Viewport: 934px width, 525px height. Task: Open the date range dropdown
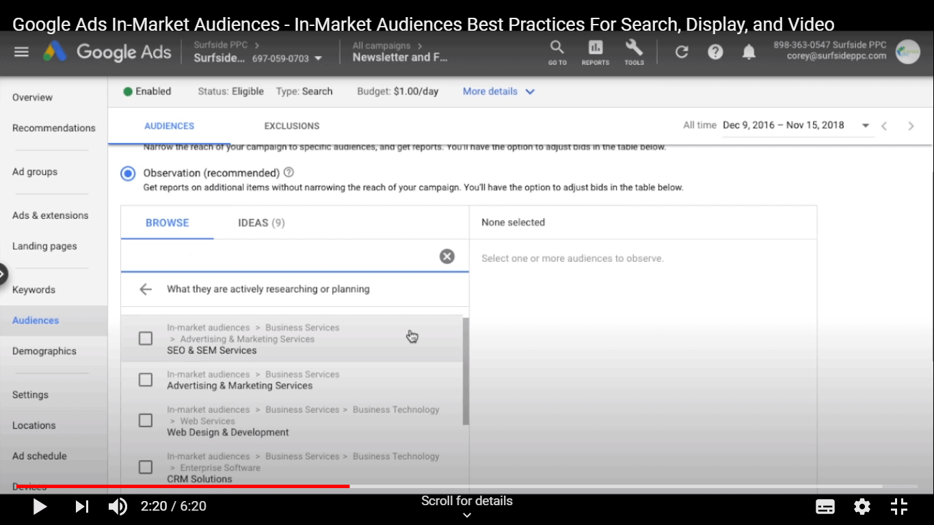coord(866,126)
